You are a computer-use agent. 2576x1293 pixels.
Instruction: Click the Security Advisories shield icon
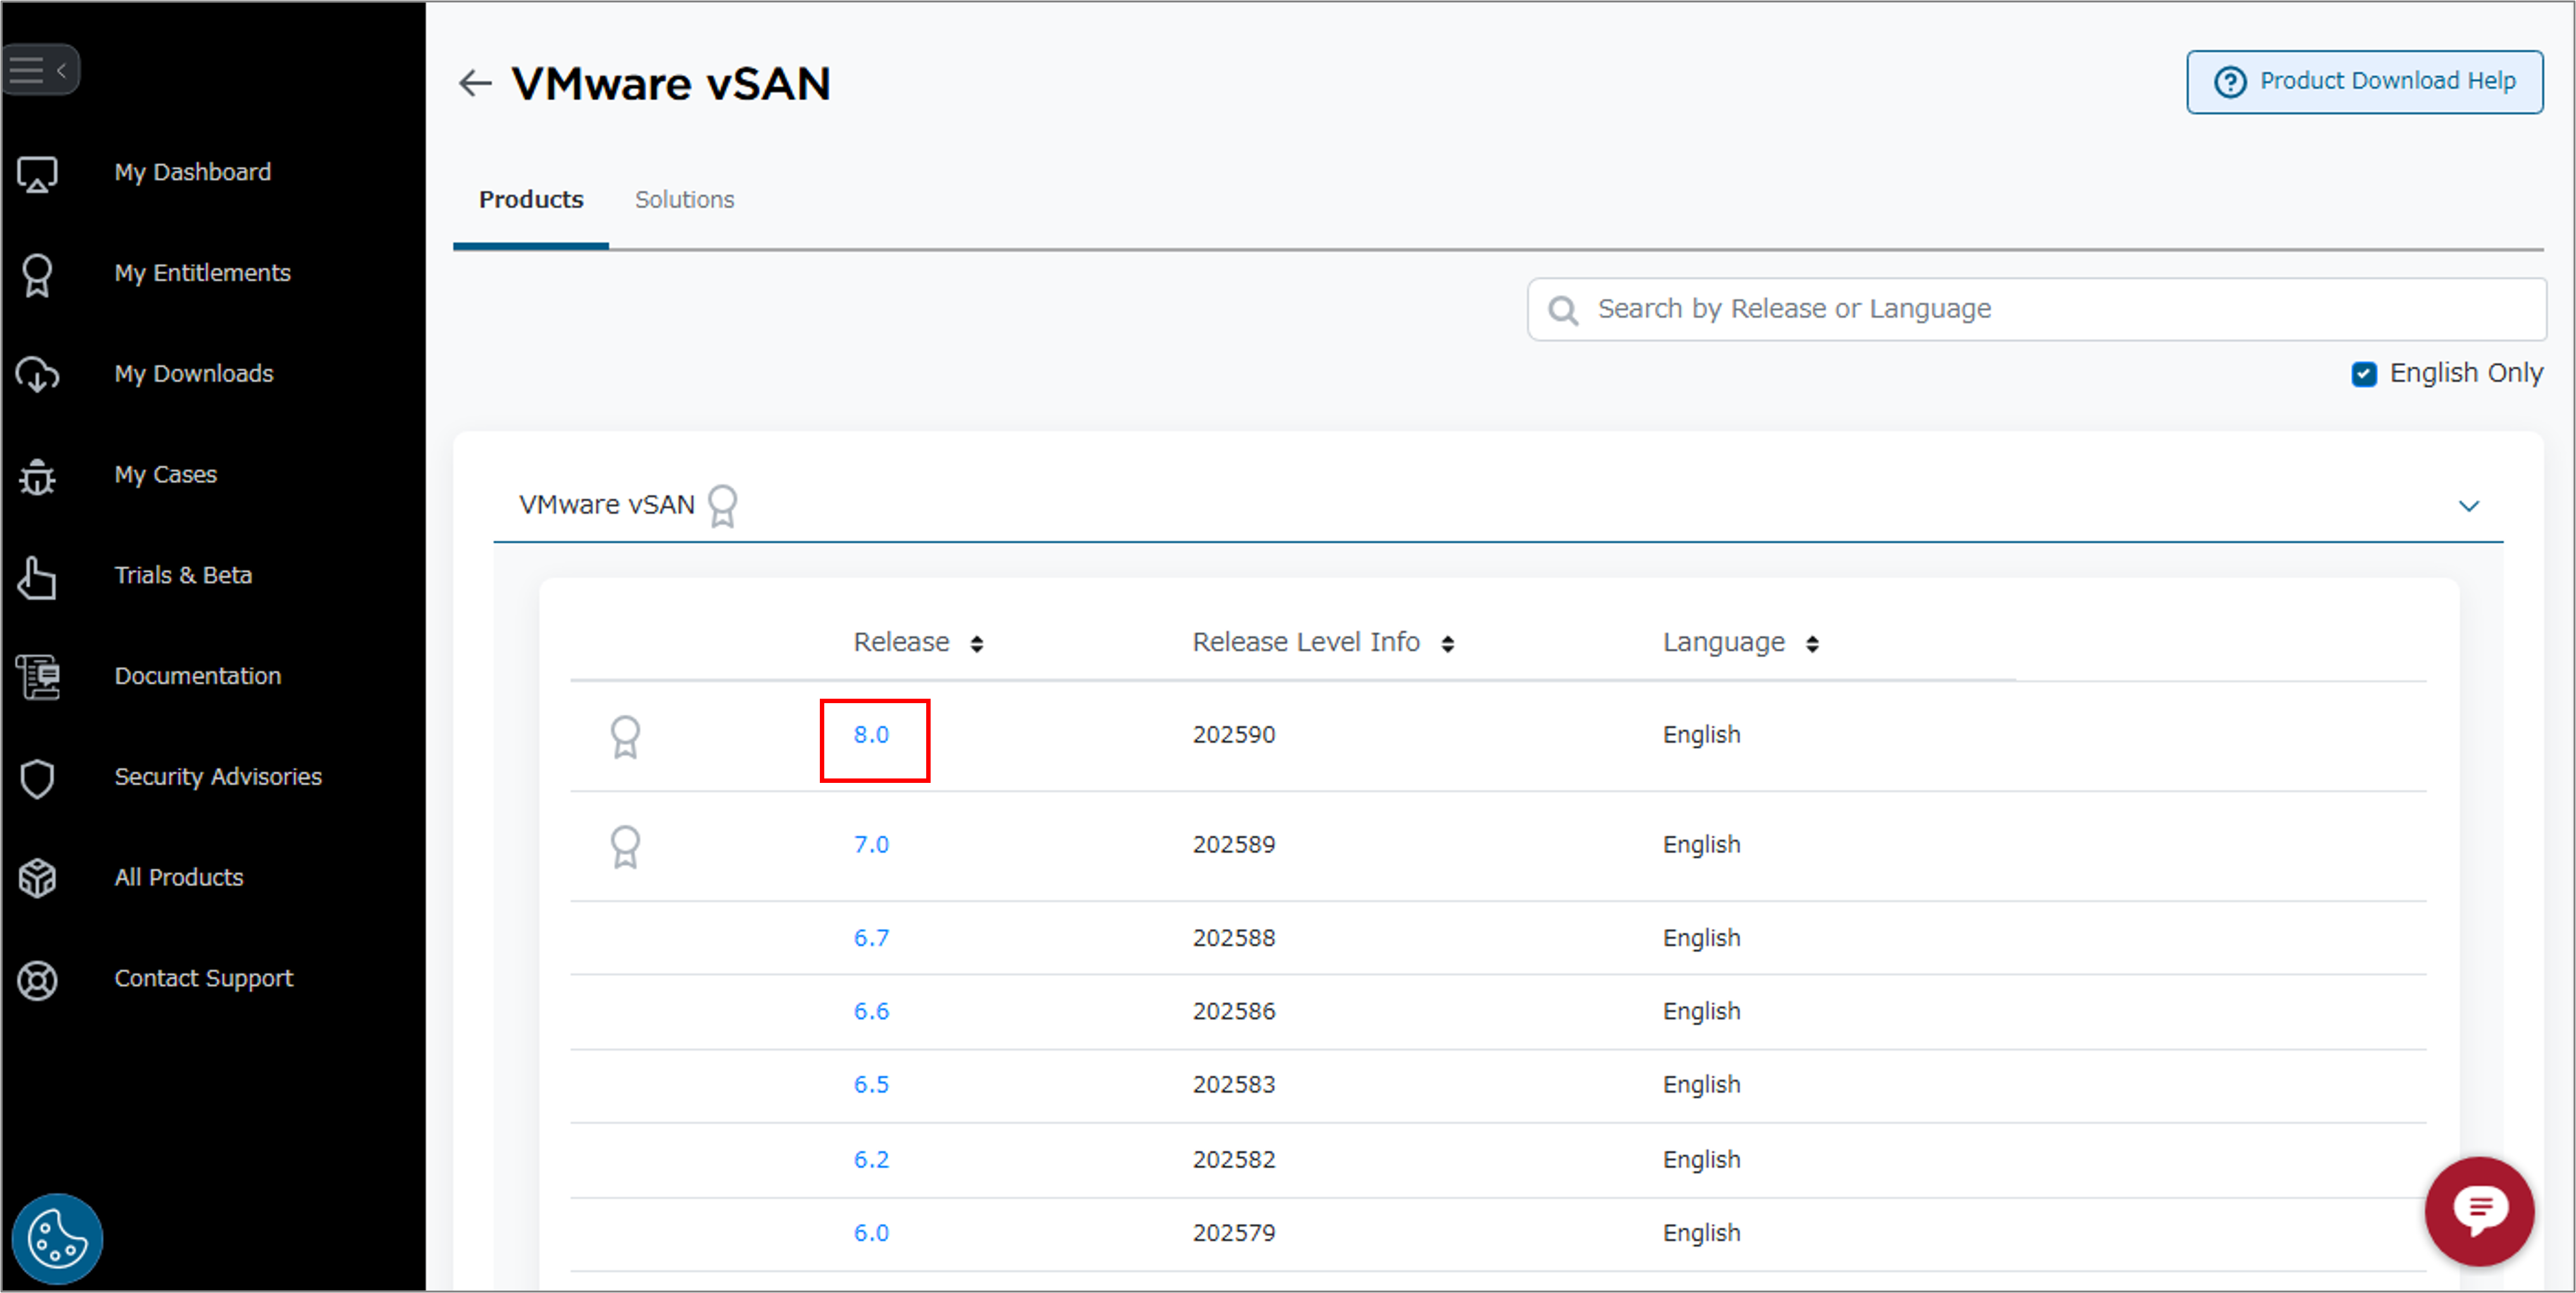pos(37,778)
